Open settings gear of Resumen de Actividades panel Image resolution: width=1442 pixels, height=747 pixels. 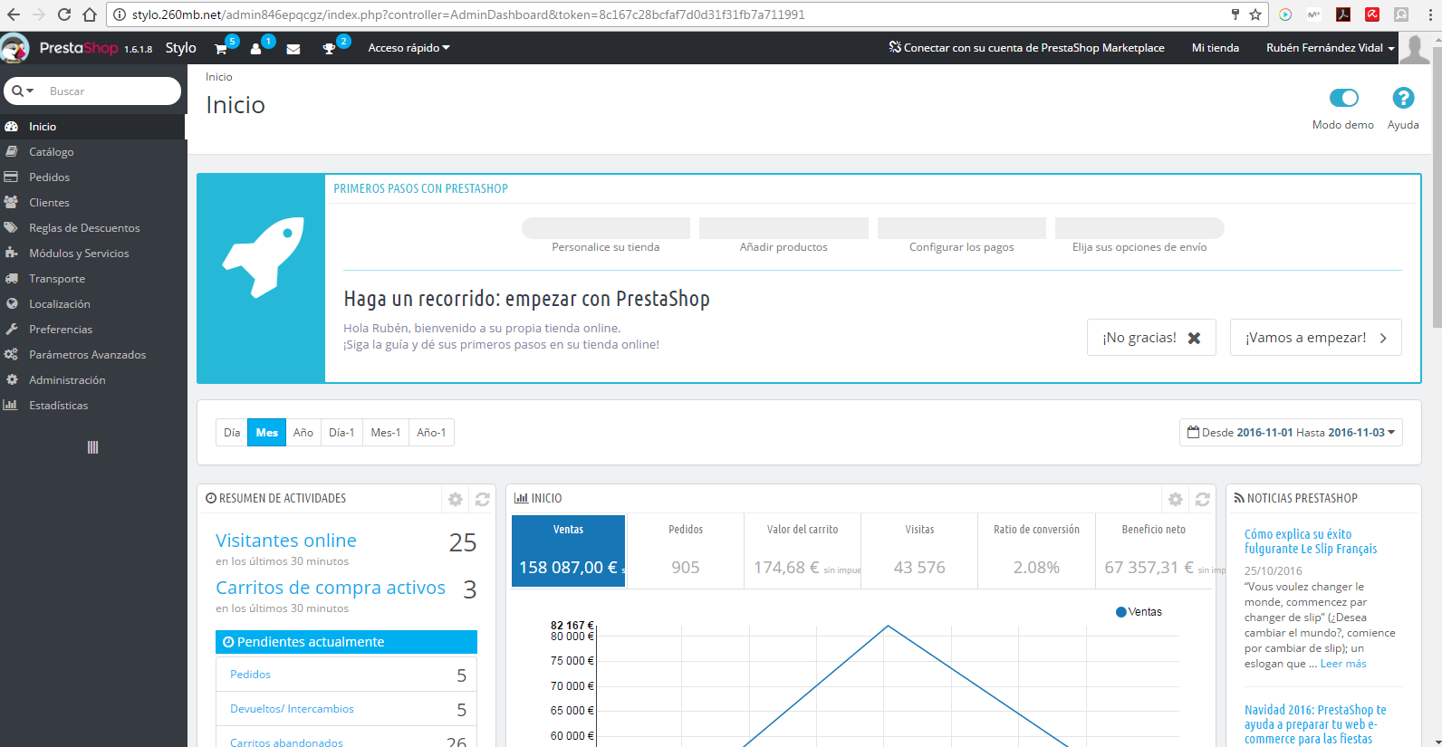click(x=456, y=499)
